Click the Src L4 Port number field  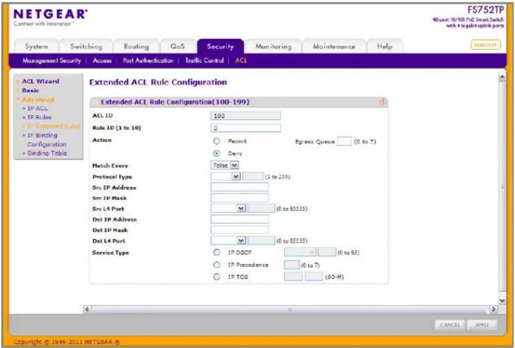pyautogui.click(x=261, y=208)
